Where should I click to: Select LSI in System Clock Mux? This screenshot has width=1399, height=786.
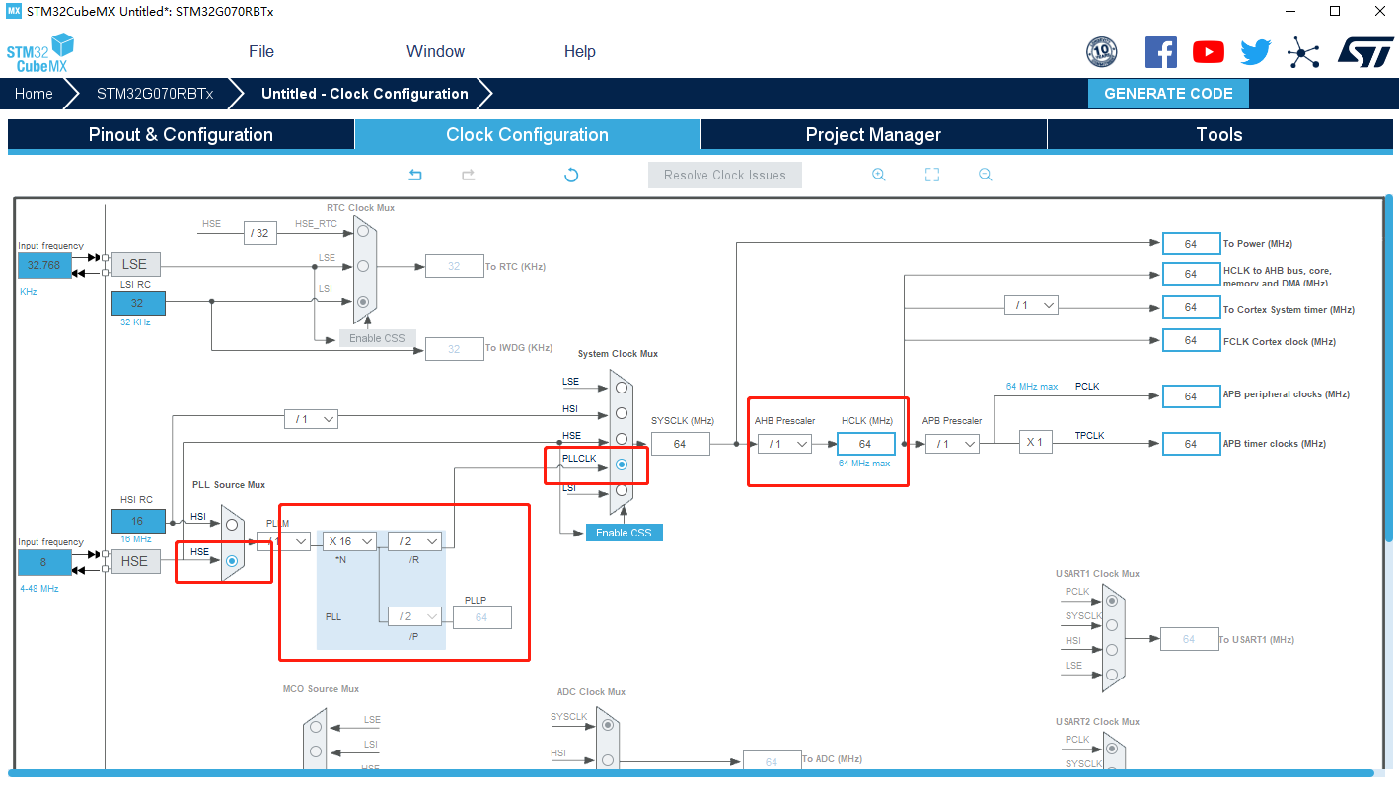[621, 490]
